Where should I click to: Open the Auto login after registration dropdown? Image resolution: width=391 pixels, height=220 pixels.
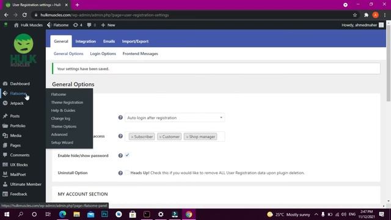pyautogui.click(x=175, y=117)
